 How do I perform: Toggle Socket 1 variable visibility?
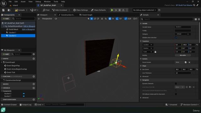(24, 96)
